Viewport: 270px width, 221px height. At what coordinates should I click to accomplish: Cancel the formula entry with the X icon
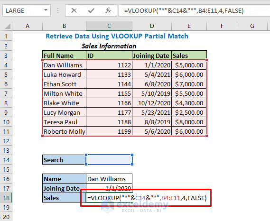coord(74,11)
